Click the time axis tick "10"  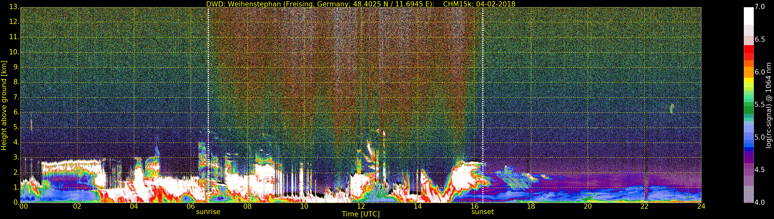304,206
